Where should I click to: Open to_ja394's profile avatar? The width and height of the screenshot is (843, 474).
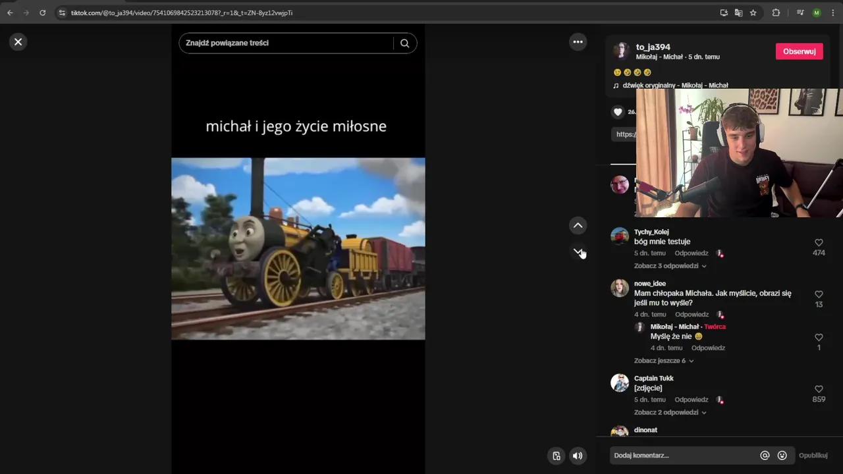coord(620,51)
